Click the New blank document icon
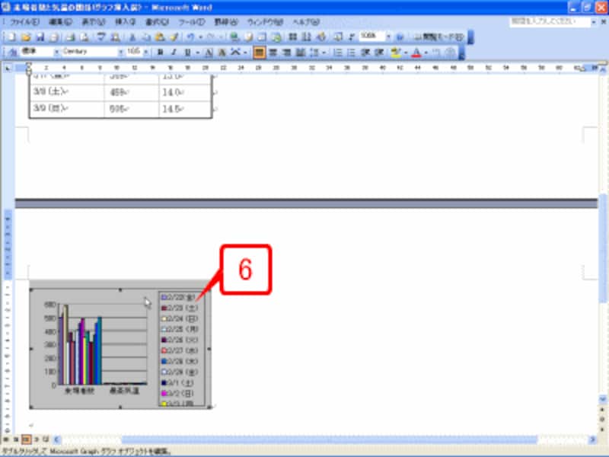 click(x=10, y=37)
